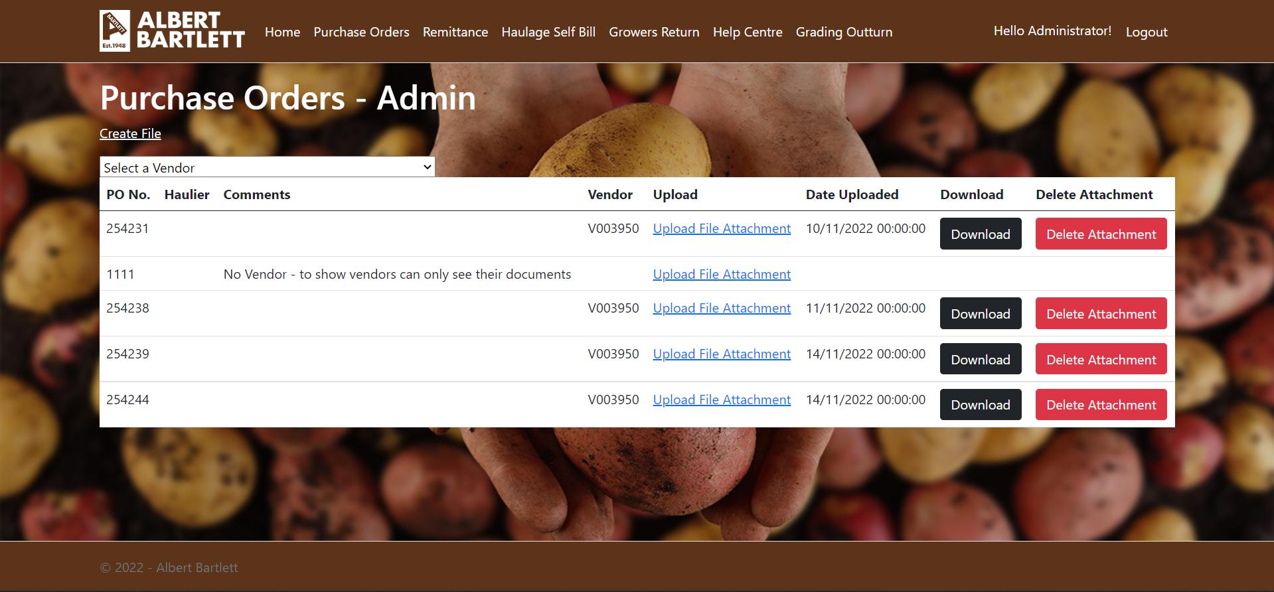Click the PO No. column header
Screen dimensions: 1274x592
(128, 194)
